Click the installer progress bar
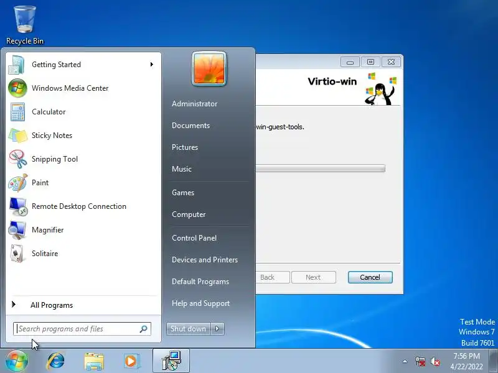The height and width of the screenshot is (373, 498). click(320, 168)
